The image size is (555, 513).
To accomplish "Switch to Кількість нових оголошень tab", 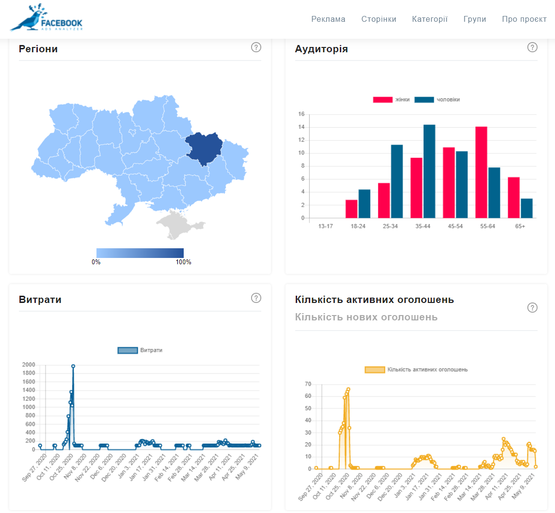I will click(366, 317).
